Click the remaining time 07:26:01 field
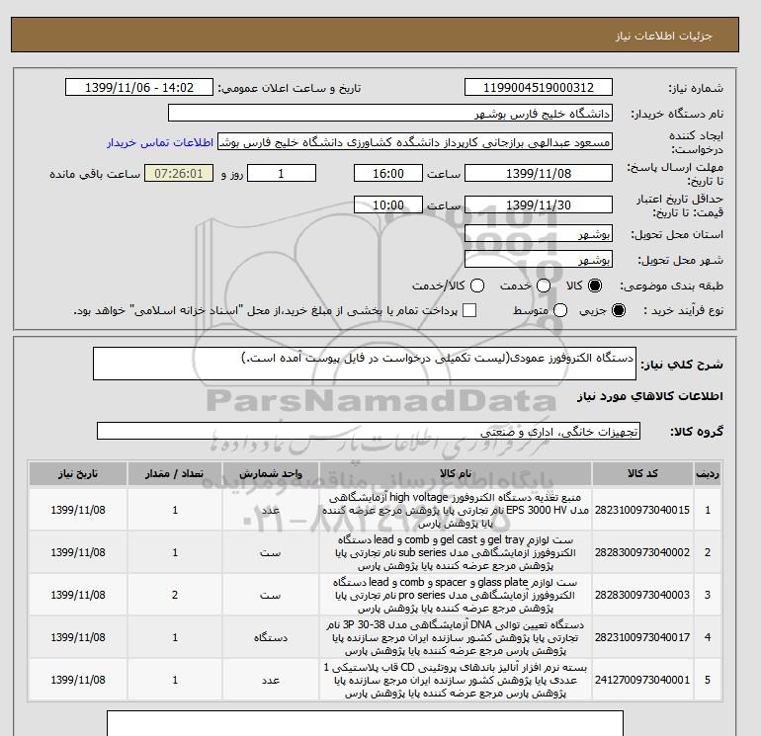 179,173
